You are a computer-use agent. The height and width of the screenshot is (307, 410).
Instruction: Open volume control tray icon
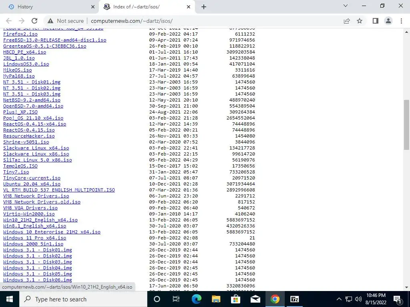coord(358,299)
